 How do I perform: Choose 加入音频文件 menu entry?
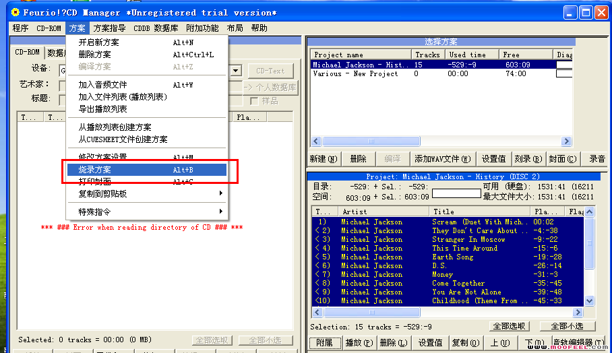[147, 85]
